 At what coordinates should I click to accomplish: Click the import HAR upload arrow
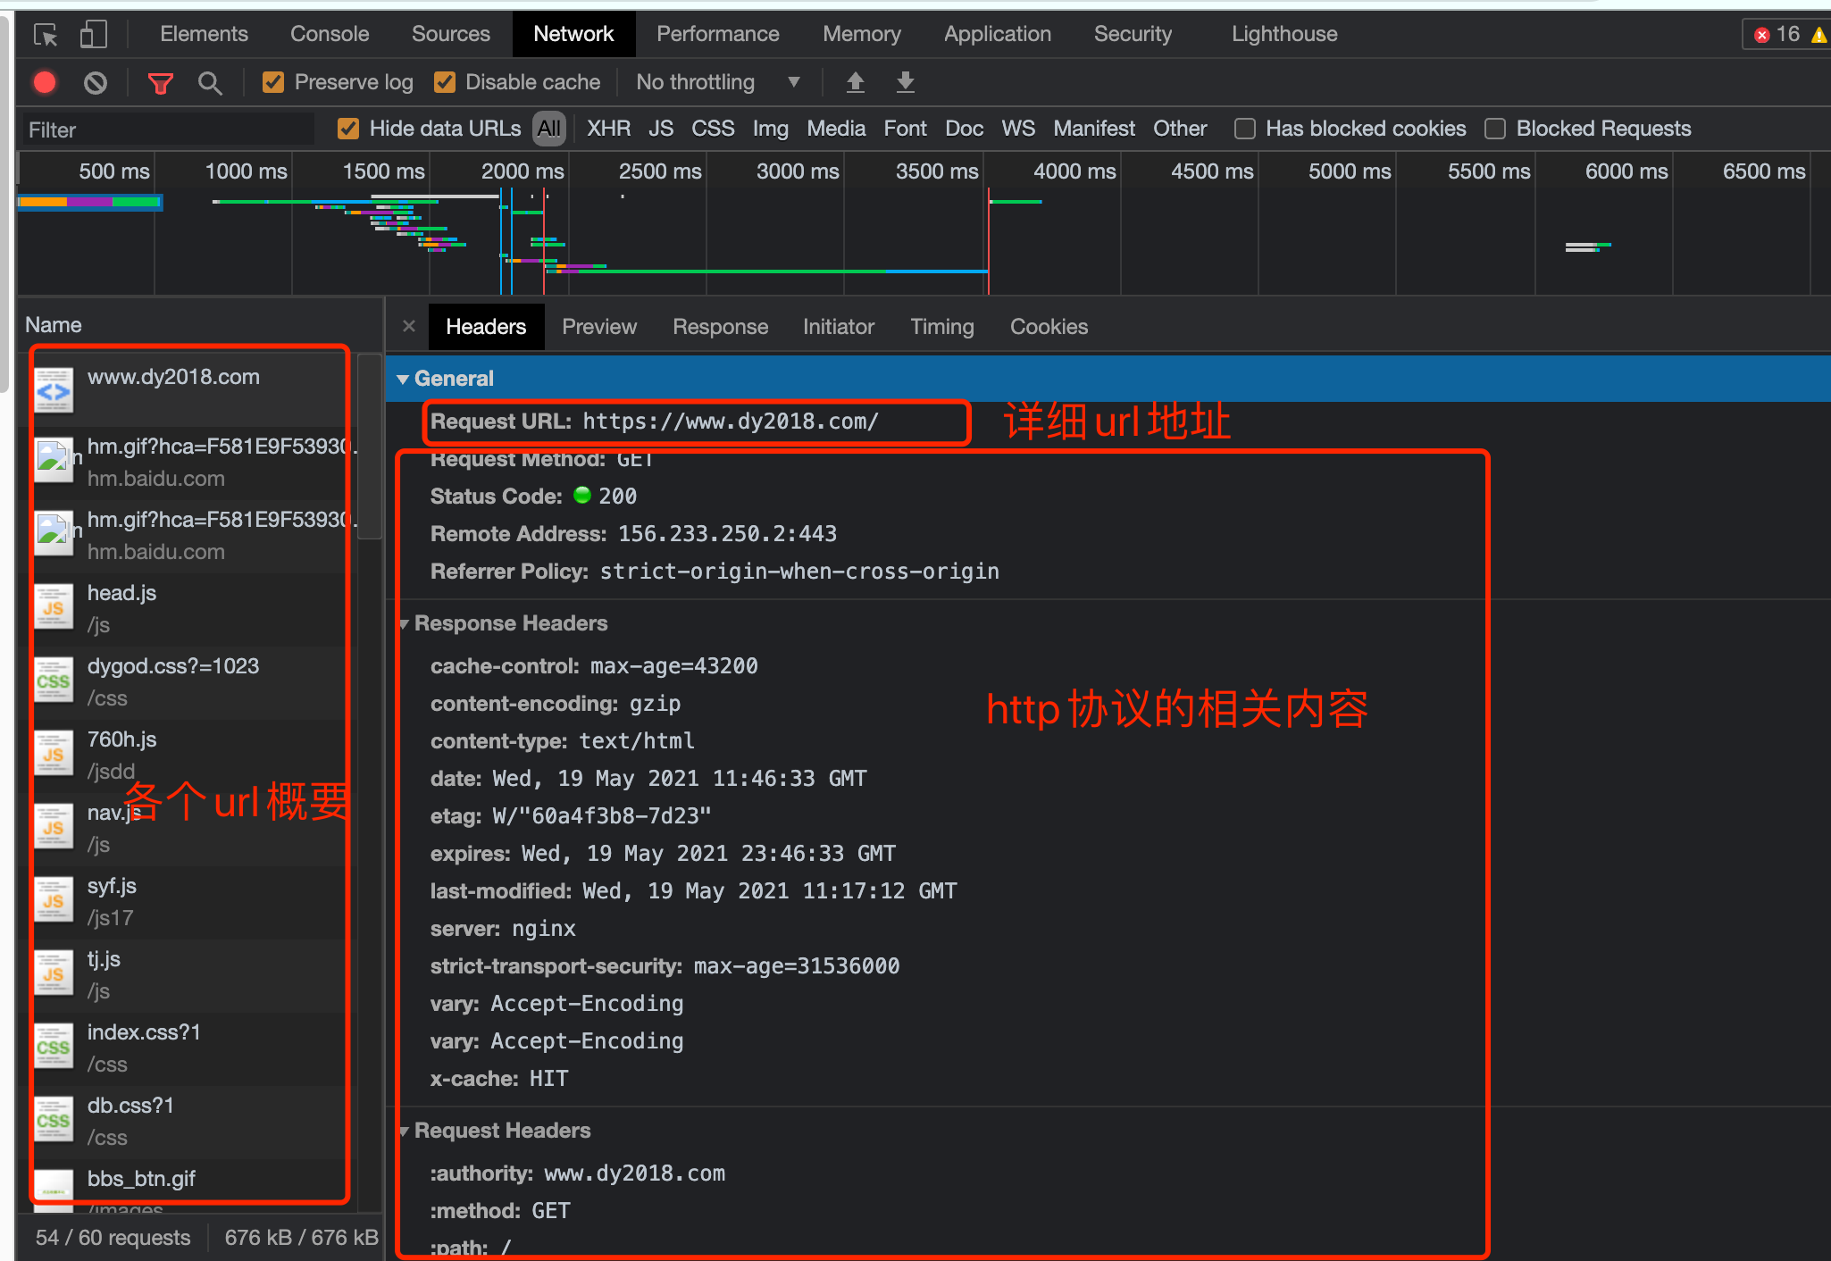point(855,83)
